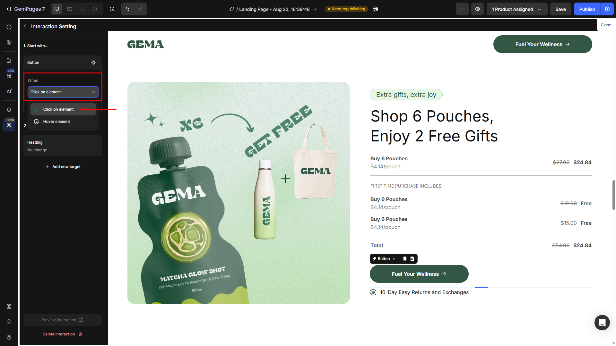Click the Publish button
The image size is (616, 346).
587,9
